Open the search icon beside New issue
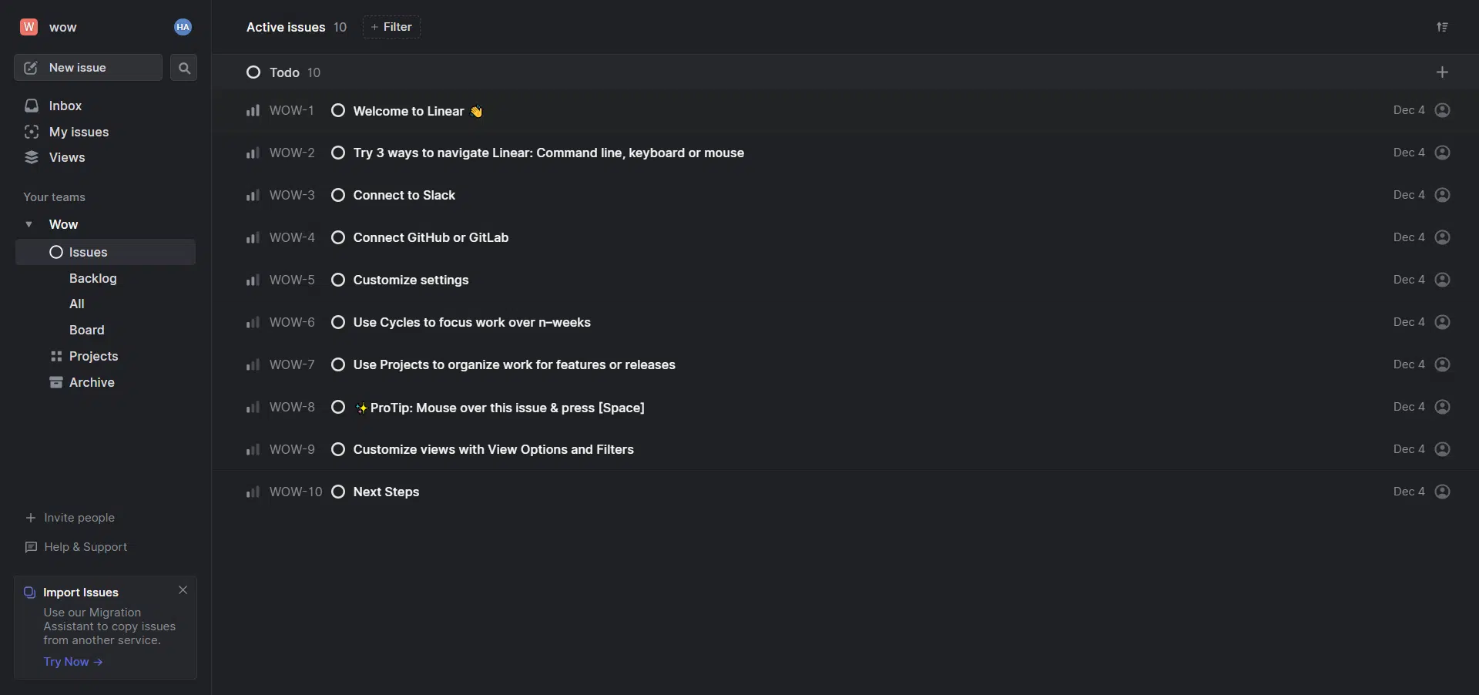1479x695 pixels. [x=183, y=68]
